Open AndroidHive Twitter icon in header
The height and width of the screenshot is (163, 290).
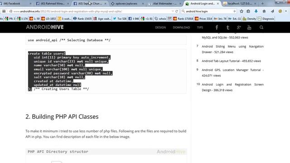pyautogui.click(x=228, y=28)
